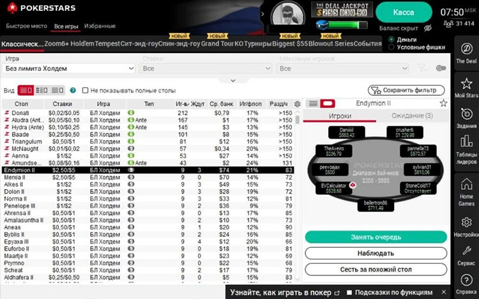
Task: Switch to Быстрое место tab
Action: tap(27, 26)
